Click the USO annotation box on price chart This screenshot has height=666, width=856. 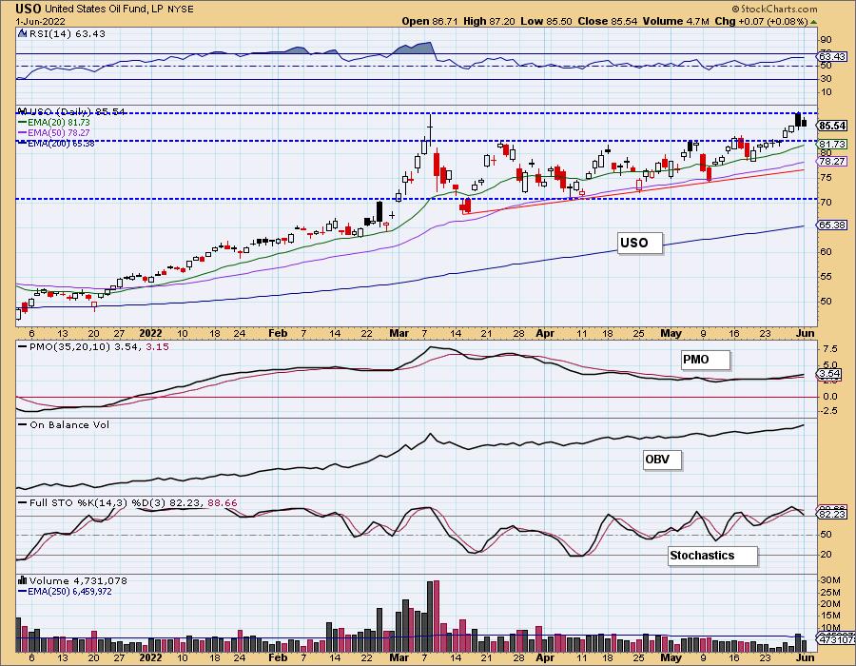639,243
